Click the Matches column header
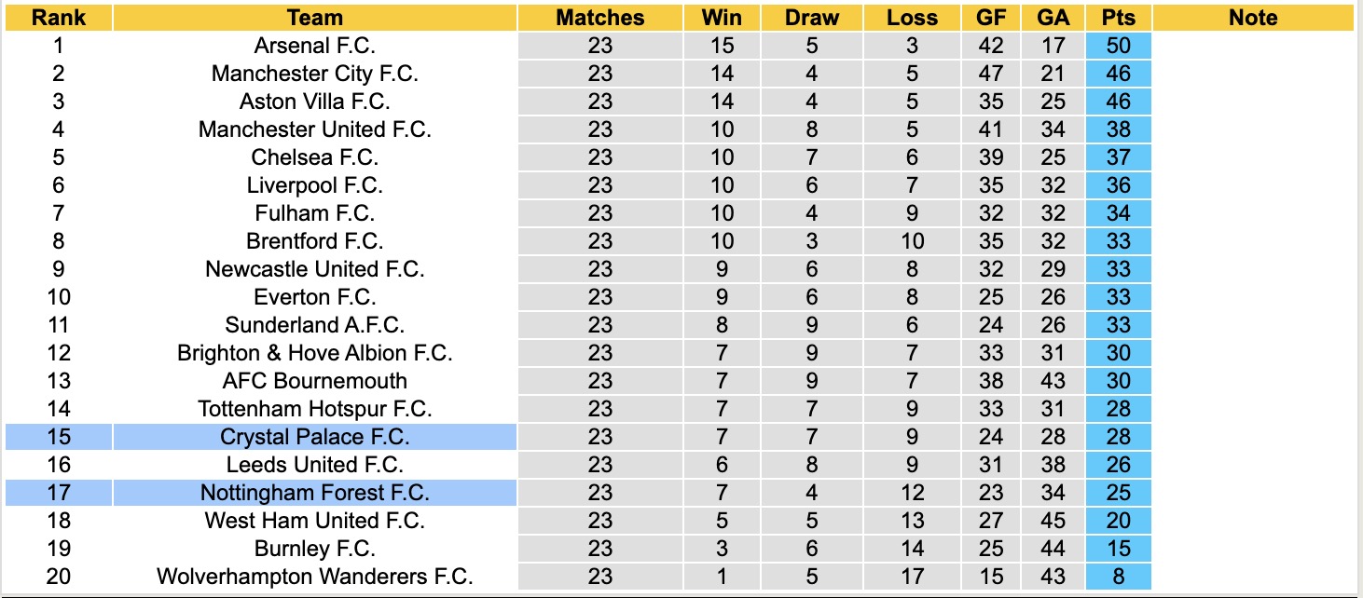Viewport: 1363px width, 598px height. point(600,18)
